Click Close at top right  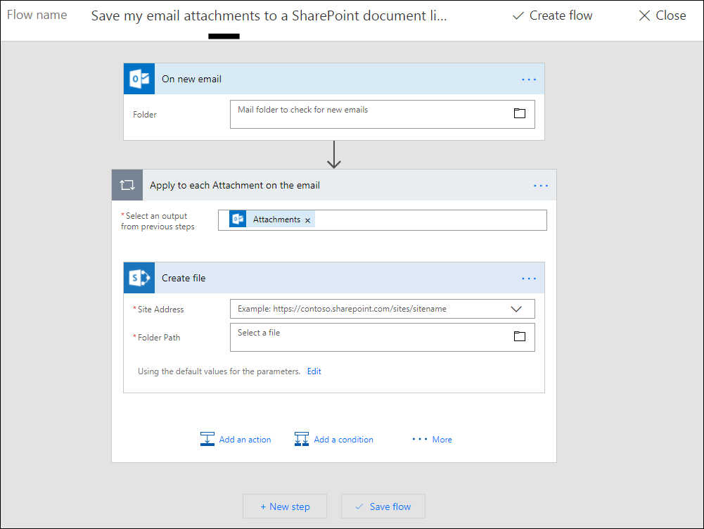pos(663,15)
